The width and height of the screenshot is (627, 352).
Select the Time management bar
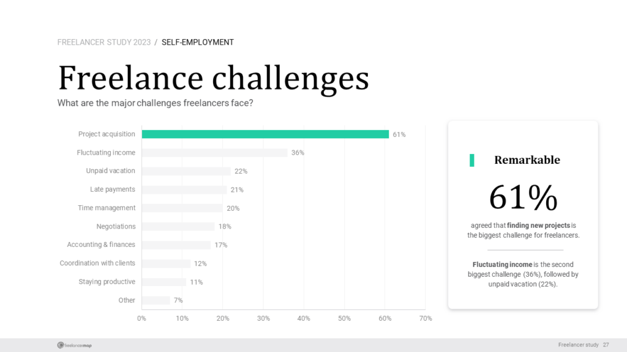tap(182, 208)
